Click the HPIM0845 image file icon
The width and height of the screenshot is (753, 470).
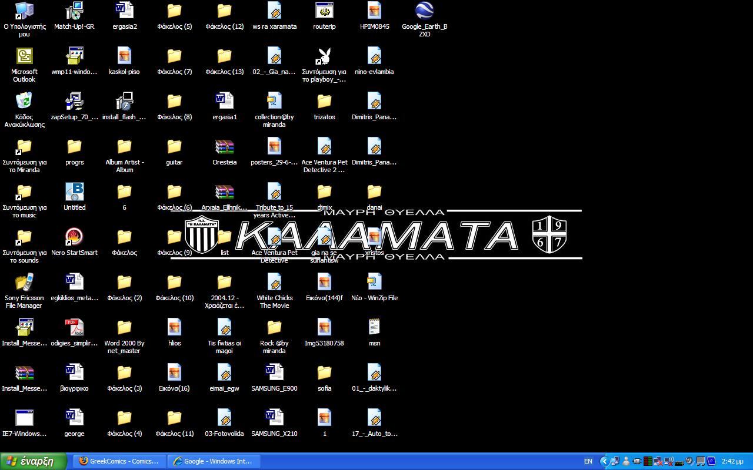(374, 11)
